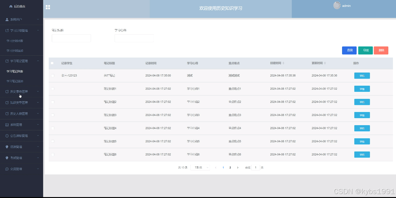Image resolution: width=396 pixels, height=198 pixels.
Task: Open 详情 for the 笔记标题6 row
Action: [362, 155]
